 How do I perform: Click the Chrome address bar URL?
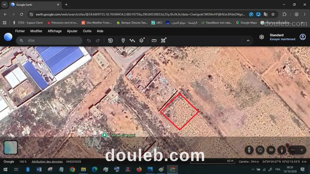[x=140, y=14]
